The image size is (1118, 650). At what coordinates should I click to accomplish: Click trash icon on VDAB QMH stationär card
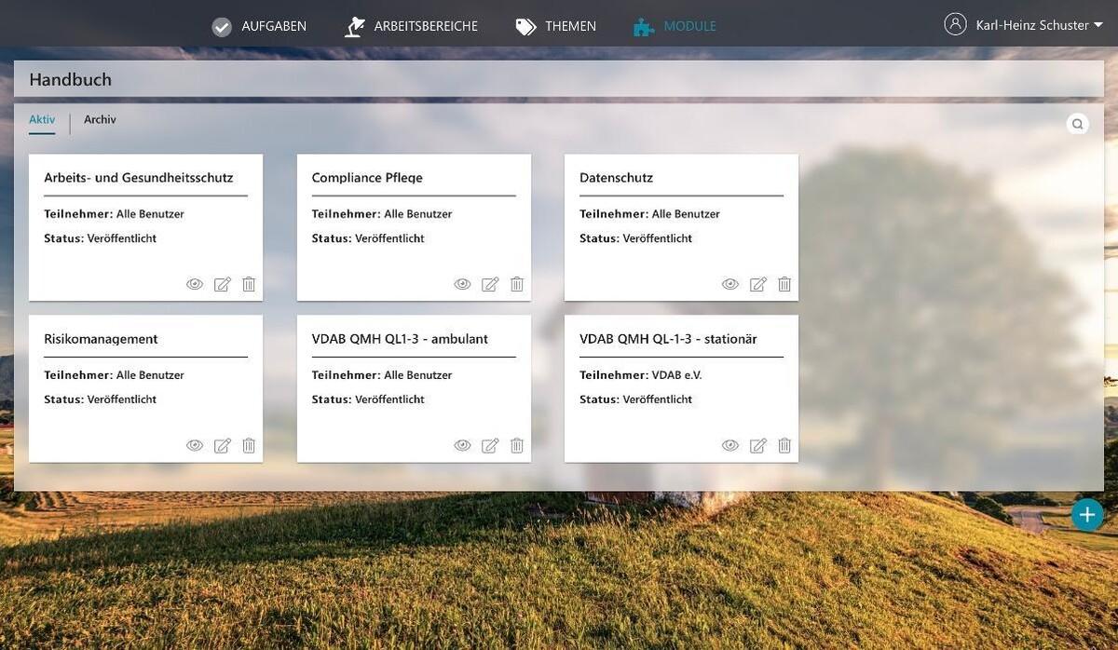[x=784, y=445]
